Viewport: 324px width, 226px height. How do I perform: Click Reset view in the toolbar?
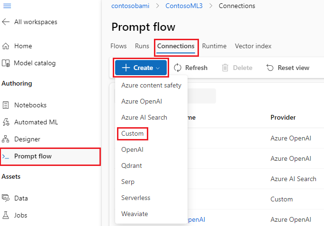tap(288, 68)
